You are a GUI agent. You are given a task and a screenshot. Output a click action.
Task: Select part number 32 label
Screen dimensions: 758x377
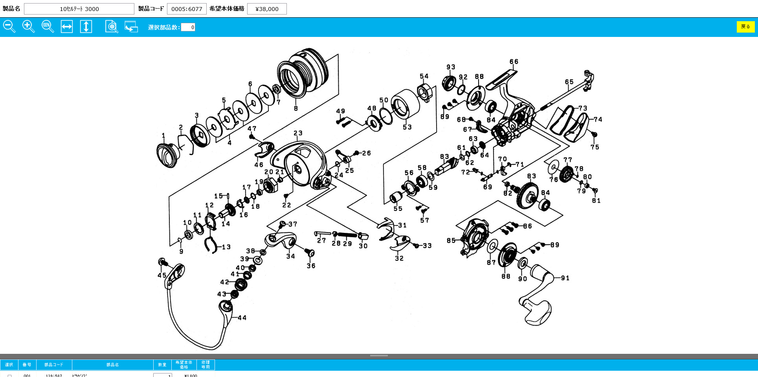coord(399,258)
